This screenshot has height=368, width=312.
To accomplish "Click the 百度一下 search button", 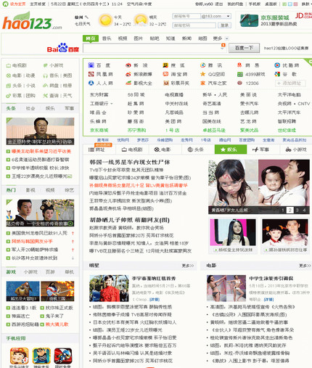I will (244, 48).
